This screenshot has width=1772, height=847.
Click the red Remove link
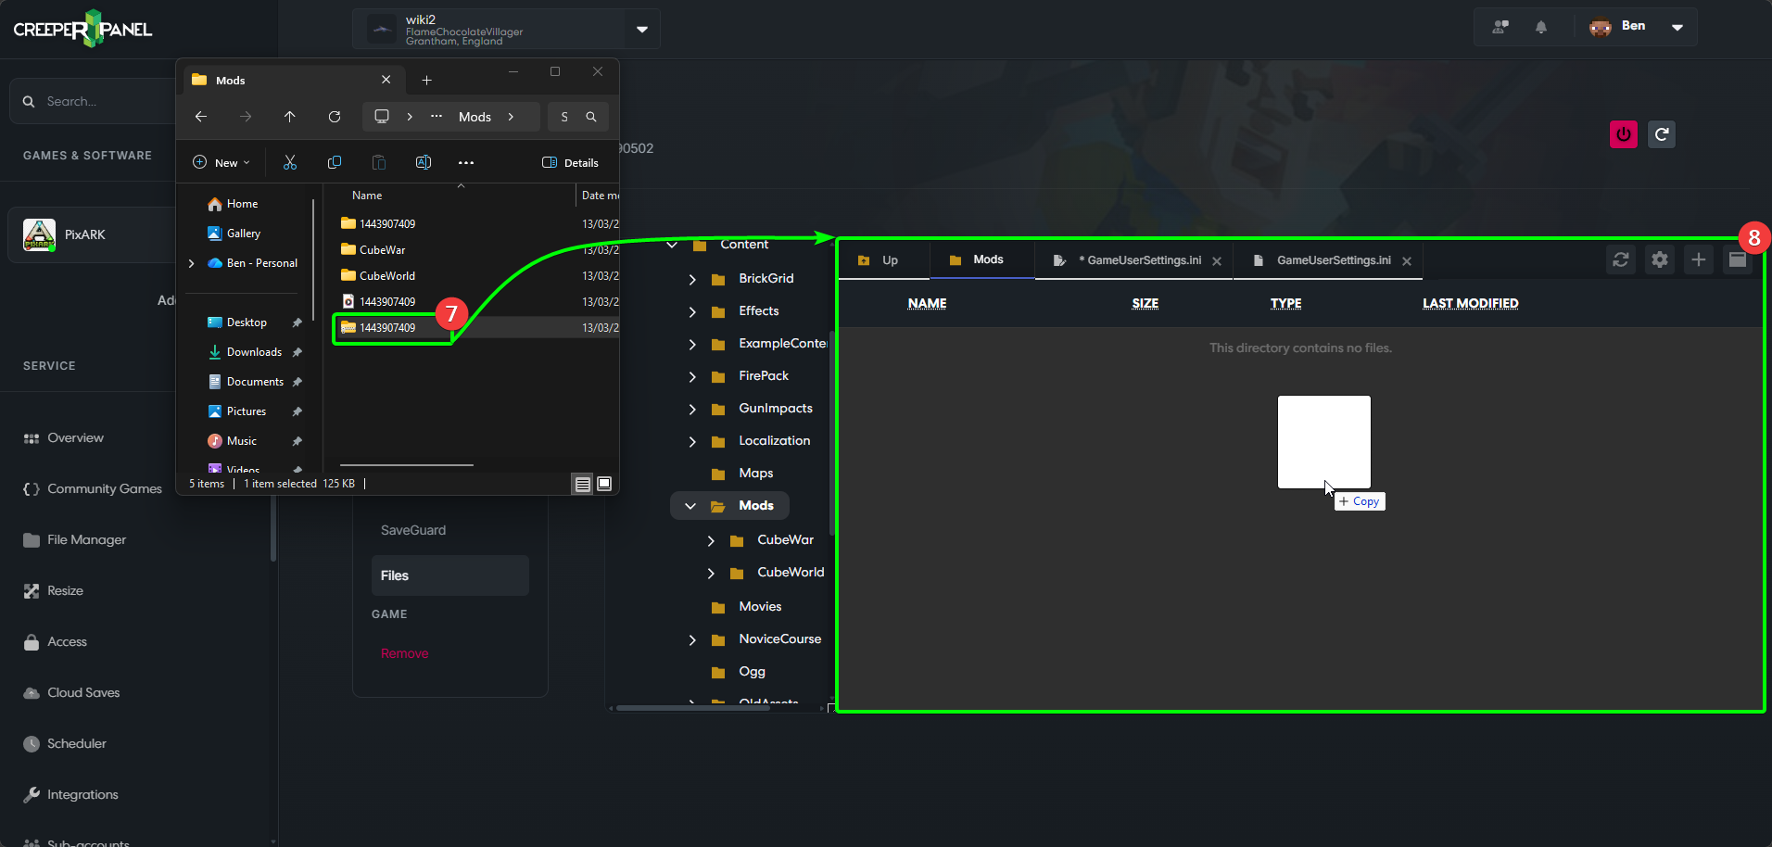[x=404, y=653]
